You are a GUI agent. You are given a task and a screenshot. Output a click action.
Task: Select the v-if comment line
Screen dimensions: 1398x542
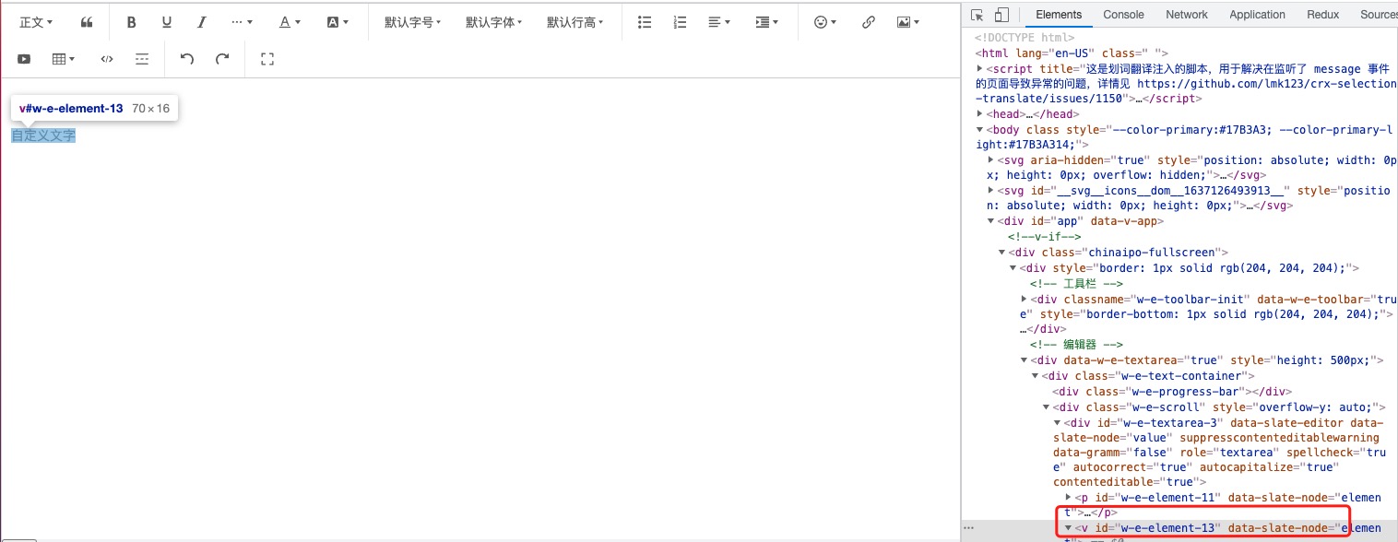1042,237
